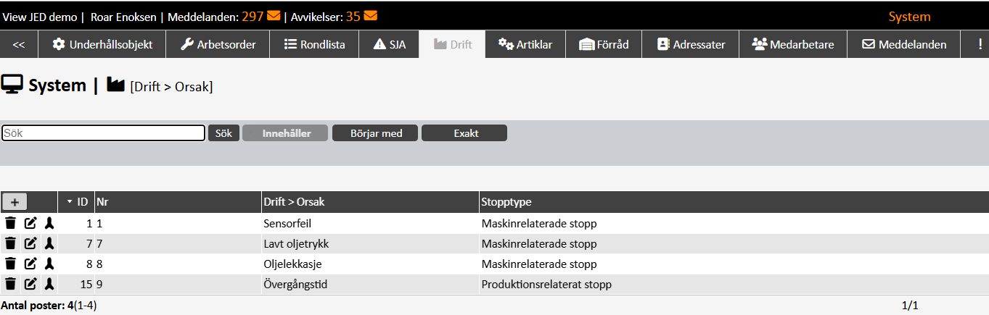Edit the Sensorfeil entry
The image size is (989, 315).
30,223
